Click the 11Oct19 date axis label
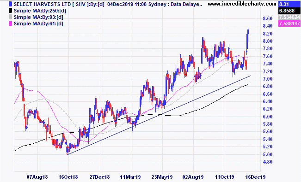The height and width of the screenshot is (182, 301). [224, 177]
